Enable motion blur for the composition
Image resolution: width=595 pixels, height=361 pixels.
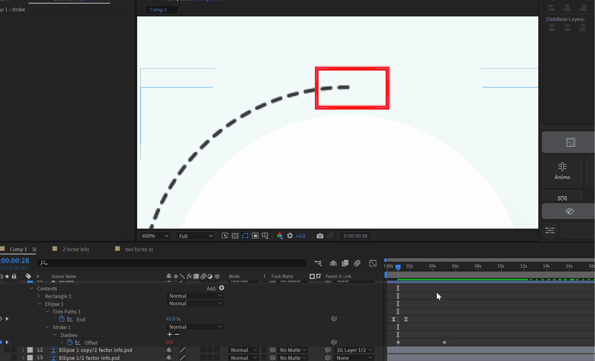point(357,263)
